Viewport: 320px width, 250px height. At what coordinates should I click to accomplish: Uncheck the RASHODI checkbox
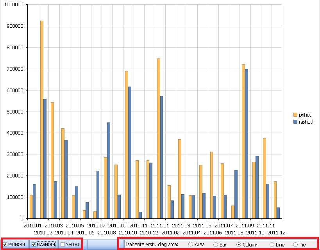click(x=34, y=245)
